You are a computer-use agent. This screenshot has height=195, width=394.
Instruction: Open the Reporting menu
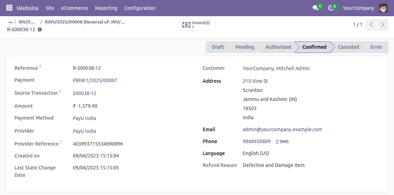pyautogui.click(x=106, y=8)
